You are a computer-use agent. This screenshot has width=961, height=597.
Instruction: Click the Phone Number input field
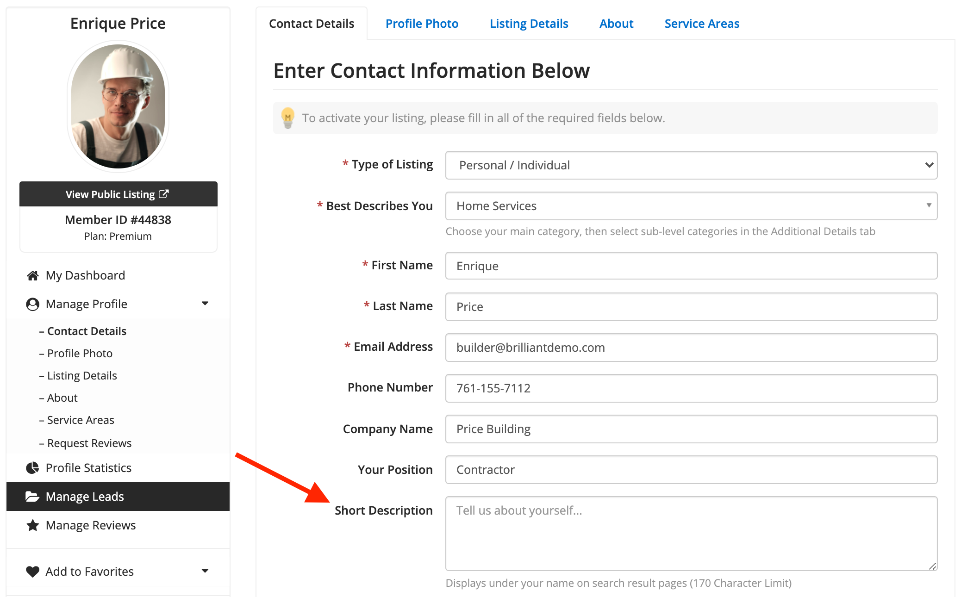click(691, 388)
